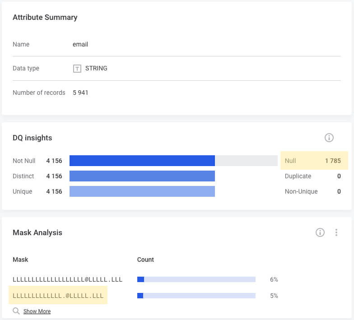
Task: Click the highlighted Null 1 785 cell
Action: 314,161
